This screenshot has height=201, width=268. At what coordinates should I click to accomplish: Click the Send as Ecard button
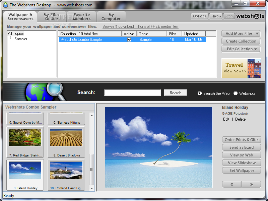tap(242, 147)
